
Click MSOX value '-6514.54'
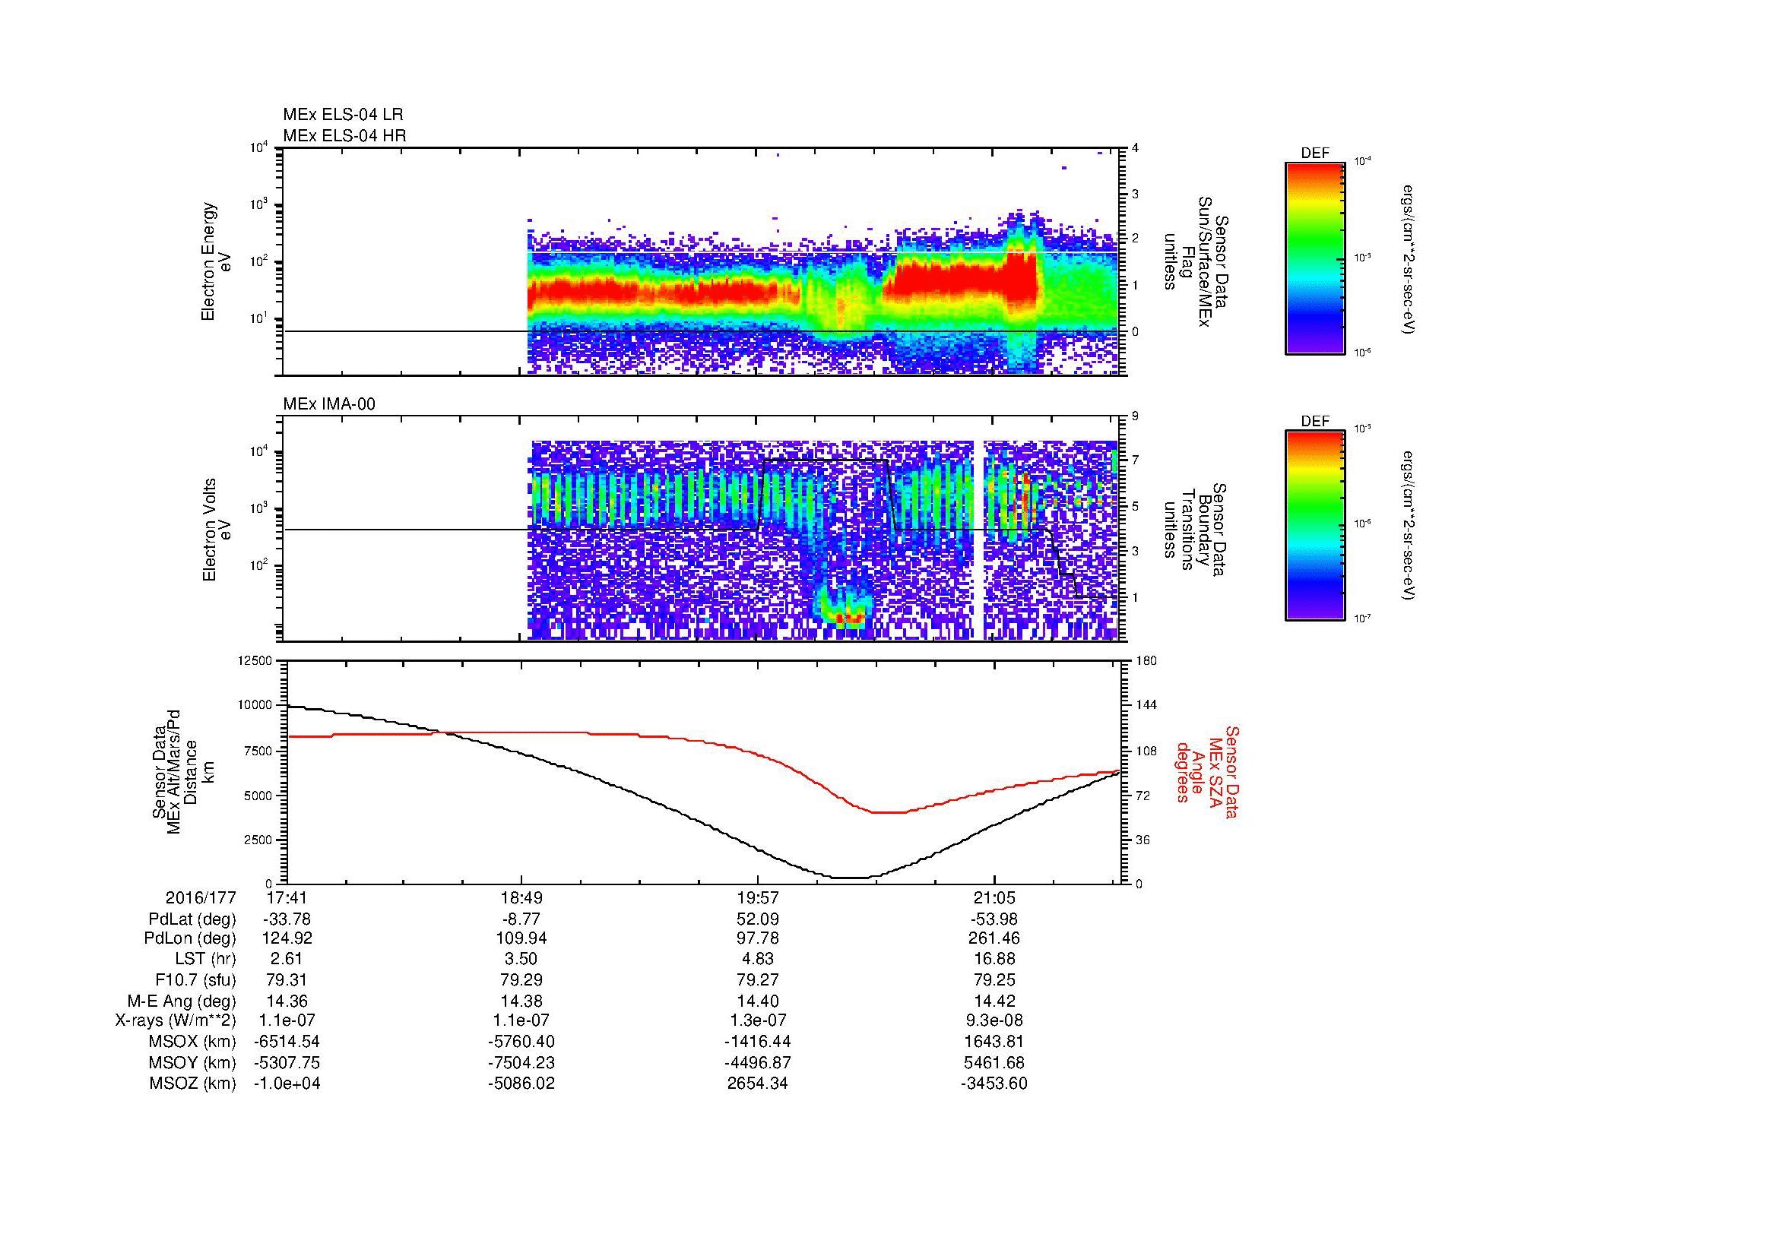pos(287,1042)
